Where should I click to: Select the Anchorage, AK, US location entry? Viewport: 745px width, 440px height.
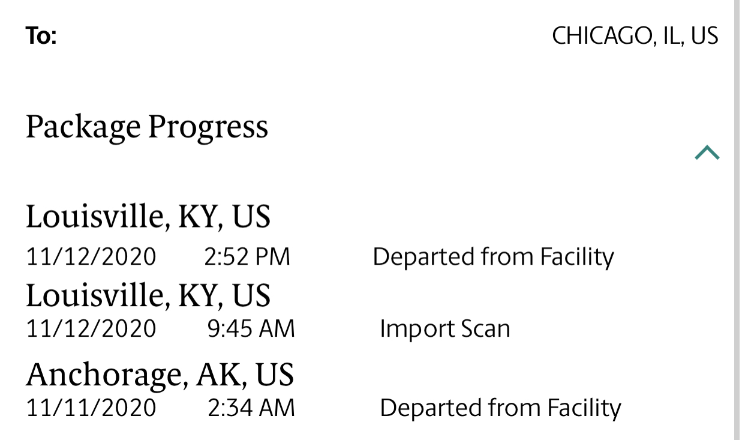160,375
